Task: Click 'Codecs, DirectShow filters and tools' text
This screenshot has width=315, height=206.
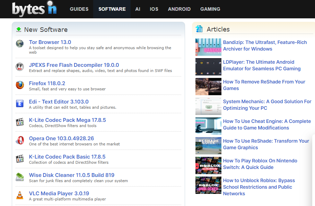Action: pos(63,126)
